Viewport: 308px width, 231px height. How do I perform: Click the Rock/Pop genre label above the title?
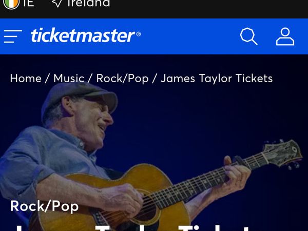coord(44,206)
